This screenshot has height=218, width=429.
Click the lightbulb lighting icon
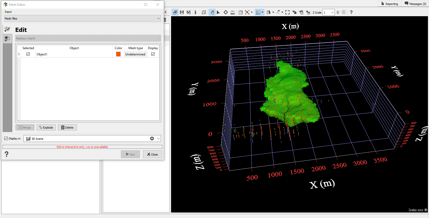pos(338,12)
